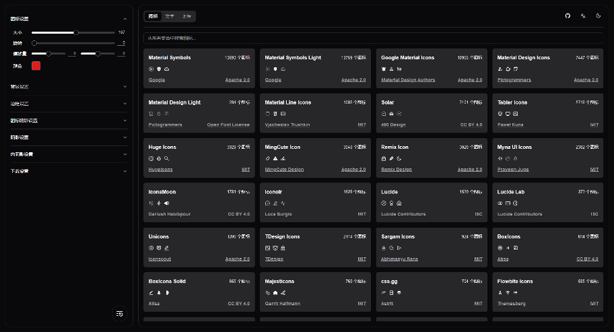
Task: Open Apache 2.0 license link for Remix Icon
Action: 470,170
